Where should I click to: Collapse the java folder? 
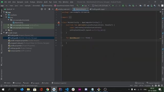pos(6,17)
